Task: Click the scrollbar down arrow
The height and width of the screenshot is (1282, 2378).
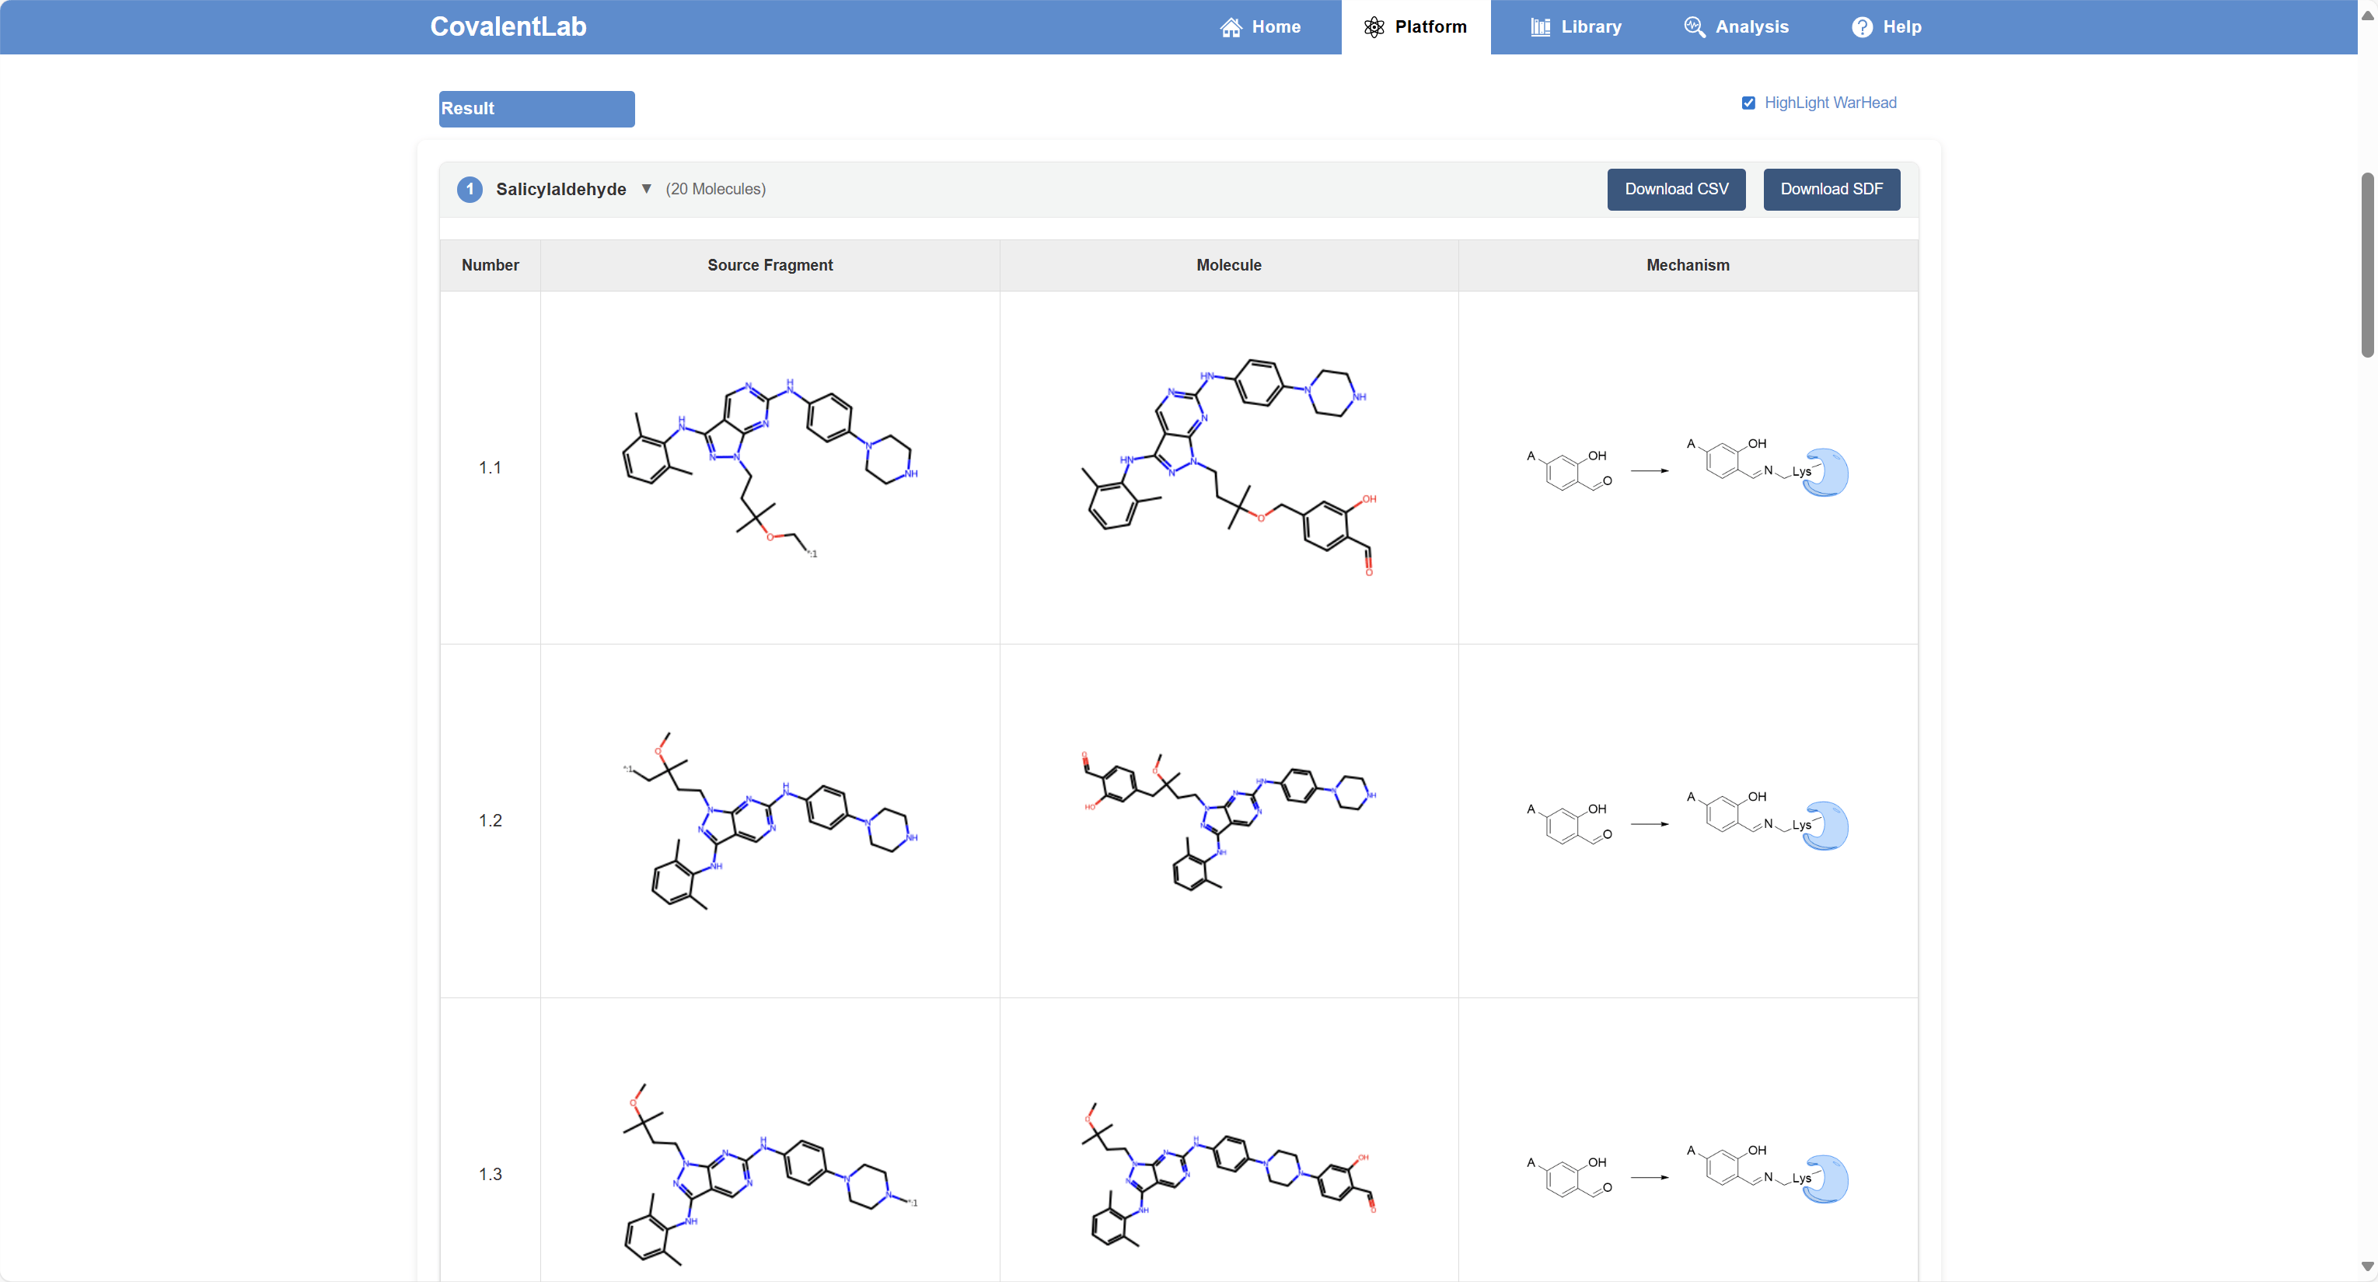Action: (x=2367, y=1266)
